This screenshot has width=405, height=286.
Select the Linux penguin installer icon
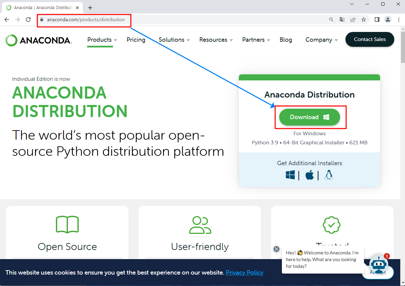(329, 175)
